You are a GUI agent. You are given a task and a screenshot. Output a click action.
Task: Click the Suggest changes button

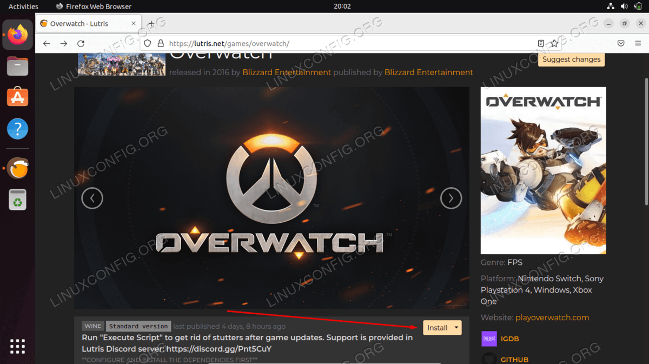571,59
